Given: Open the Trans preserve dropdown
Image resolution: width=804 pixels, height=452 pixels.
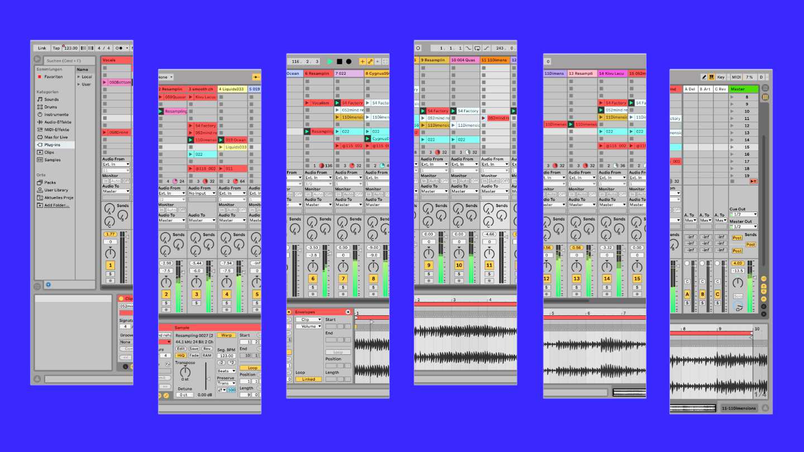Looking at the screenshot, I should 226,383.
